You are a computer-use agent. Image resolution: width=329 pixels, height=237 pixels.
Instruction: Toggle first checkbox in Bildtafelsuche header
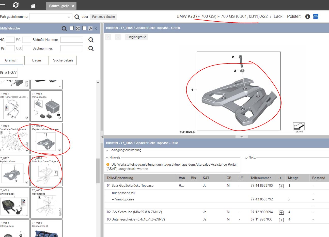72,28
